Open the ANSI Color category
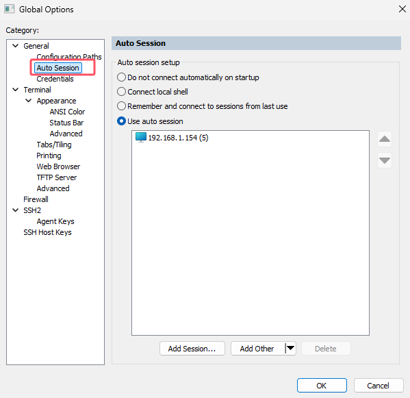This screenshot has width=410, height=398. 67,112
